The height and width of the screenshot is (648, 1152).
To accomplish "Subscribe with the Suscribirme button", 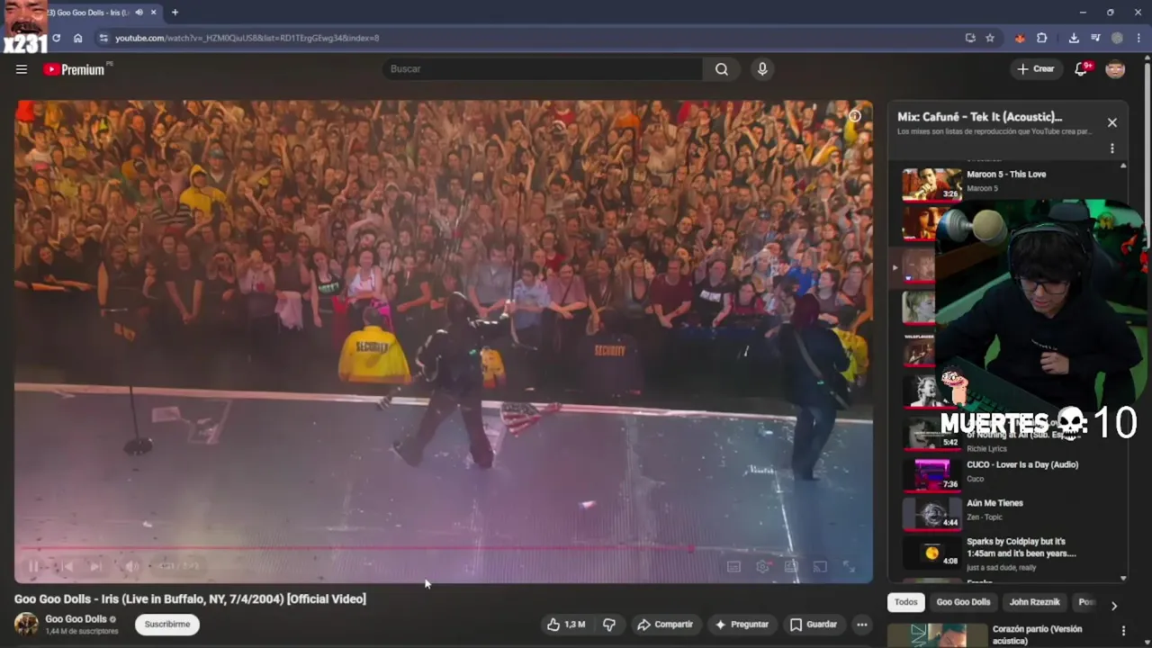I will click(x=167, y=624).
